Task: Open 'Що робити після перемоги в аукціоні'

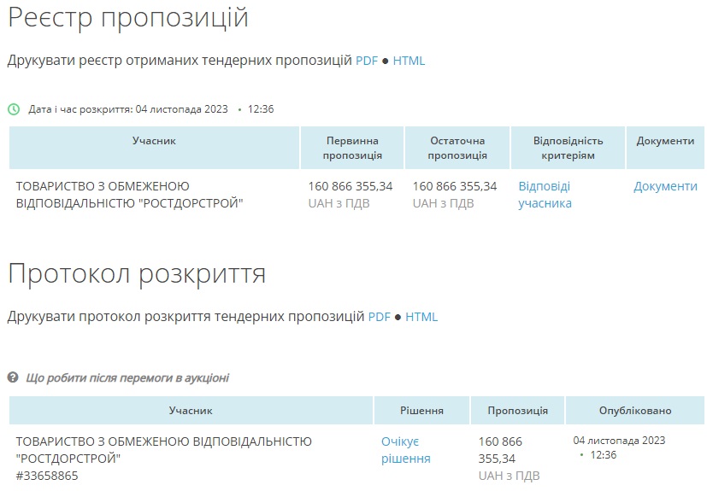Action: (127, 377)
